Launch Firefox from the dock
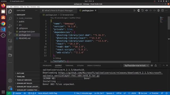 3,5
